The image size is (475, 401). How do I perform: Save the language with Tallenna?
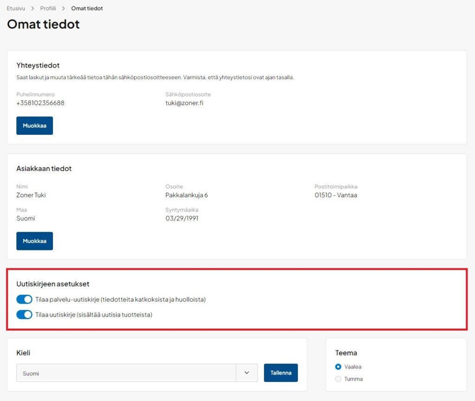(281, 373)
